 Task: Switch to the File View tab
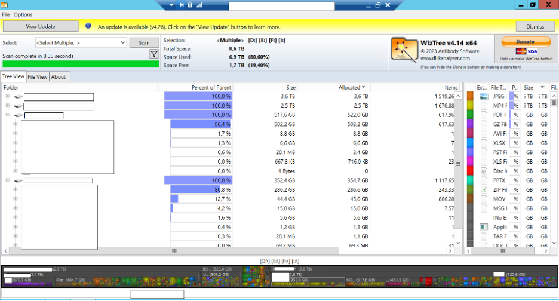37,77
